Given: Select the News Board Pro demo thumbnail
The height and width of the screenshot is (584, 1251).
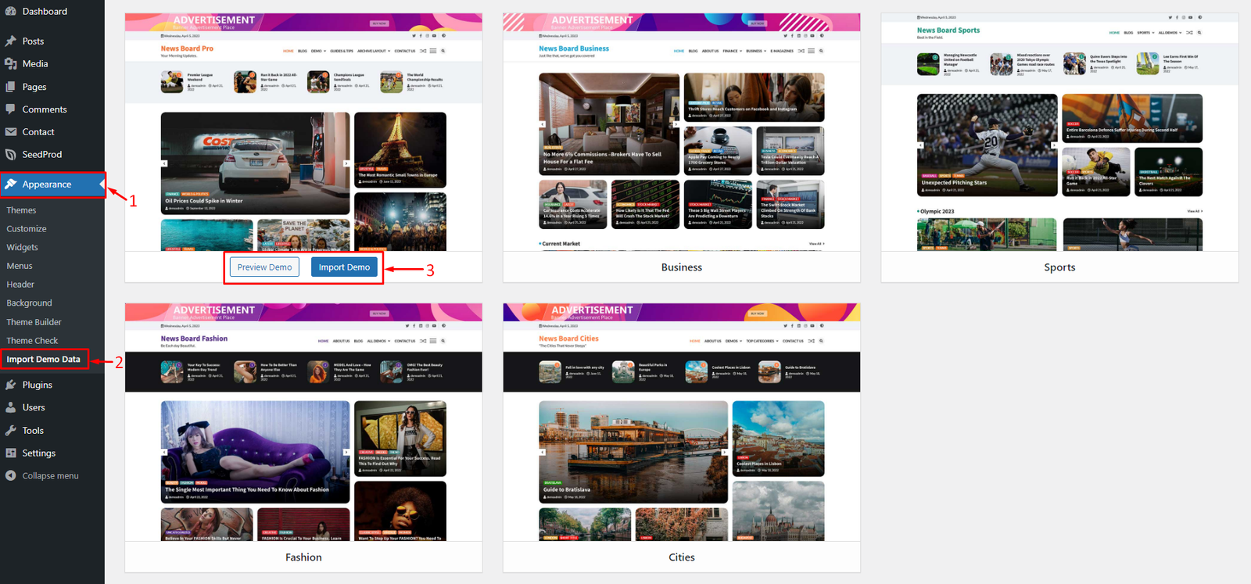Looking at the screenshot, I should (303, 132).
